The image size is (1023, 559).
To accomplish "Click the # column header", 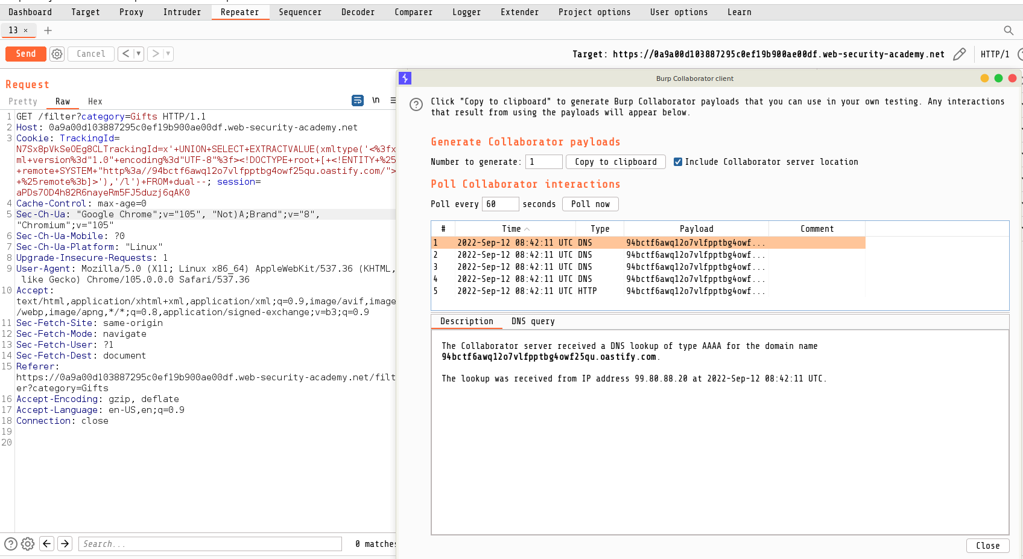I will coord(443,229).
